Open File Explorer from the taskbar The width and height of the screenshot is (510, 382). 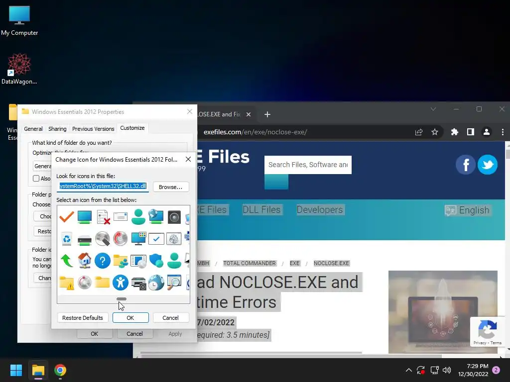coord(38,370)
